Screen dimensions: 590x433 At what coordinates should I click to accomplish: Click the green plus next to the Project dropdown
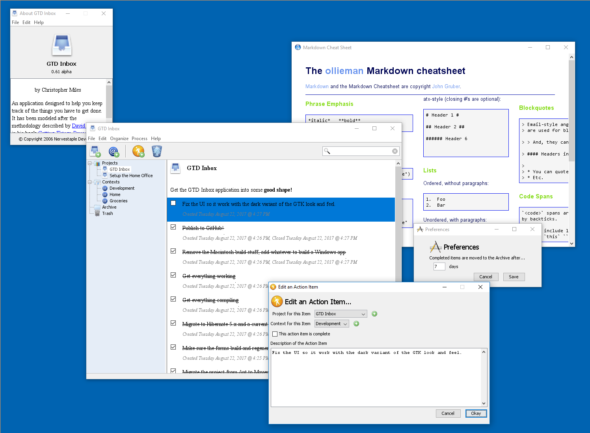pyautogui.click(x=374, y=314)
